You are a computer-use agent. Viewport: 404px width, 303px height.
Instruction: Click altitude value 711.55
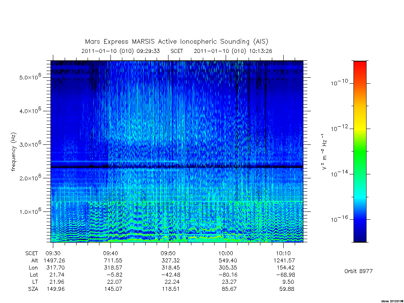113,260
